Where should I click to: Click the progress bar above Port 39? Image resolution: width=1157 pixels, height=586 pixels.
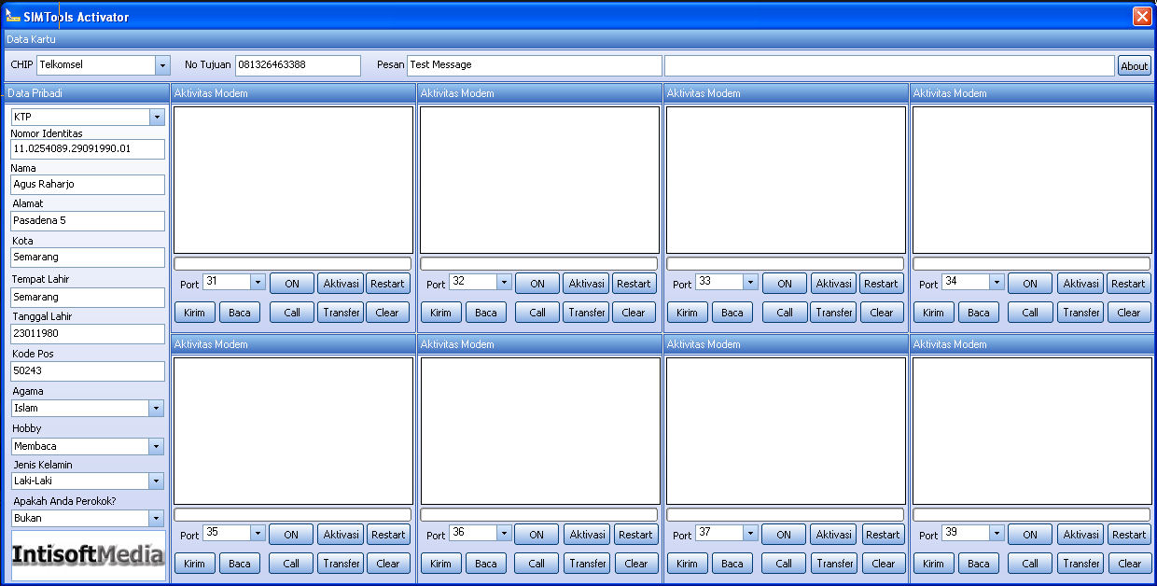pyautogui.click(x=1032, y=515)
